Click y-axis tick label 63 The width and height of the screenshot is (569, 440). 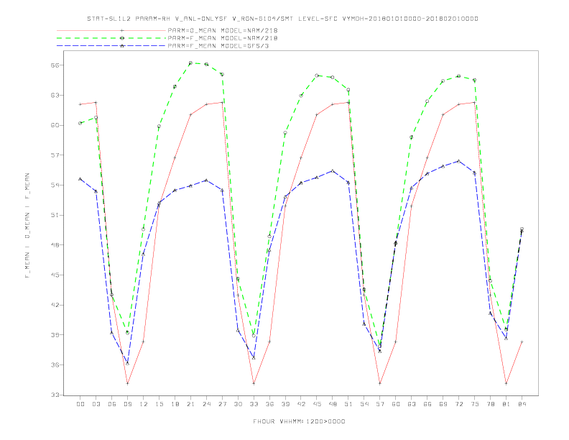point(56,95)
